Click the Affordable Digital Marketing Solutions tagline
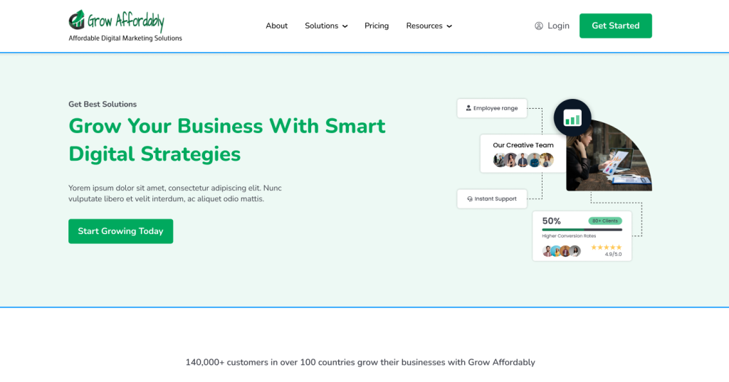729x382 pixels. click(x=125, y=38)
